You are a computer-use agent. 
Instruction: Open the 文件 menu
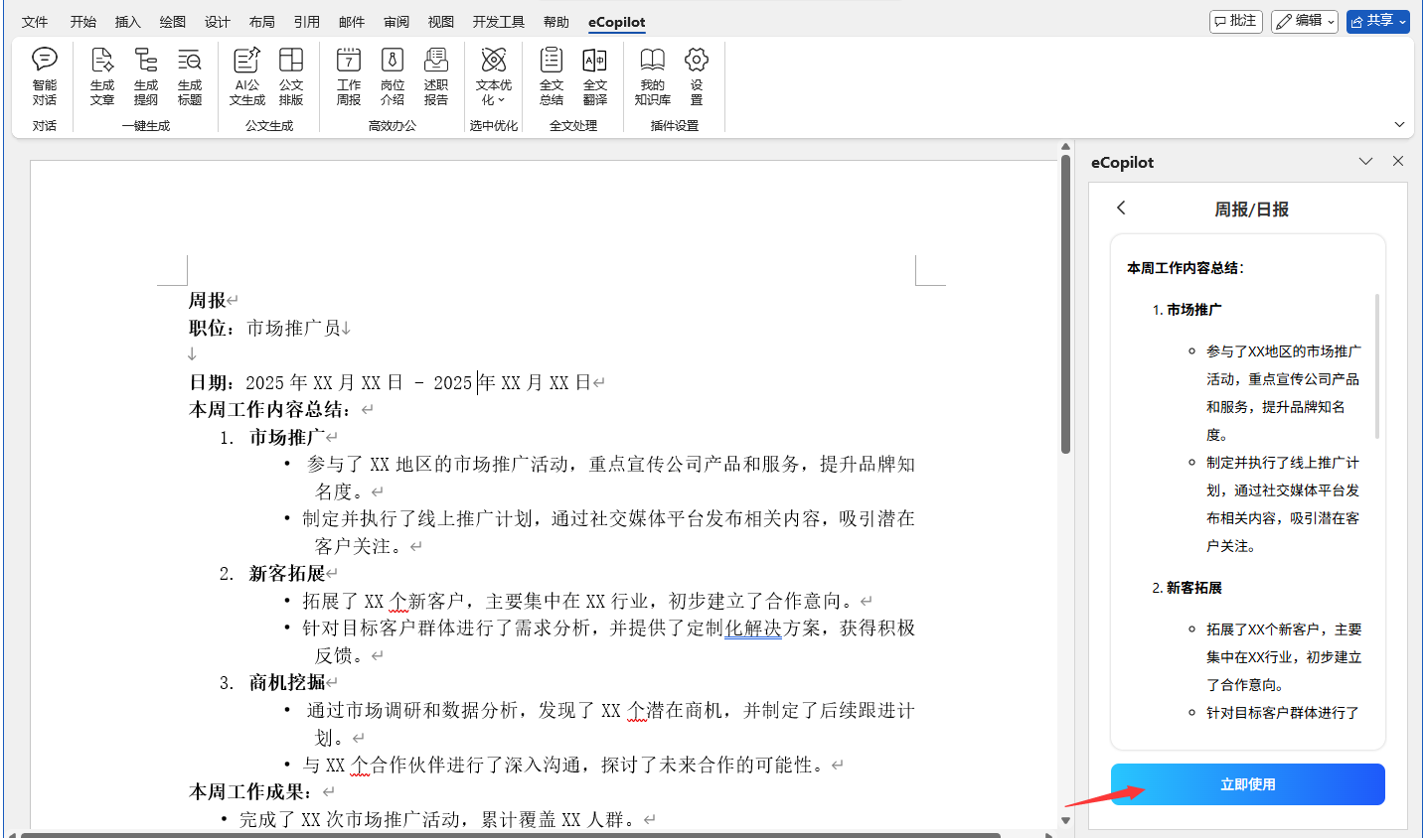pos(35,22)
